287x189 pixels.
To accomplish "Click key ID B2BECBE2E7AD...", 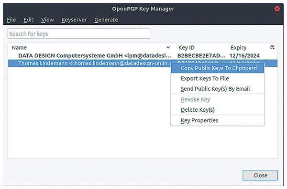I will (201, 55).
